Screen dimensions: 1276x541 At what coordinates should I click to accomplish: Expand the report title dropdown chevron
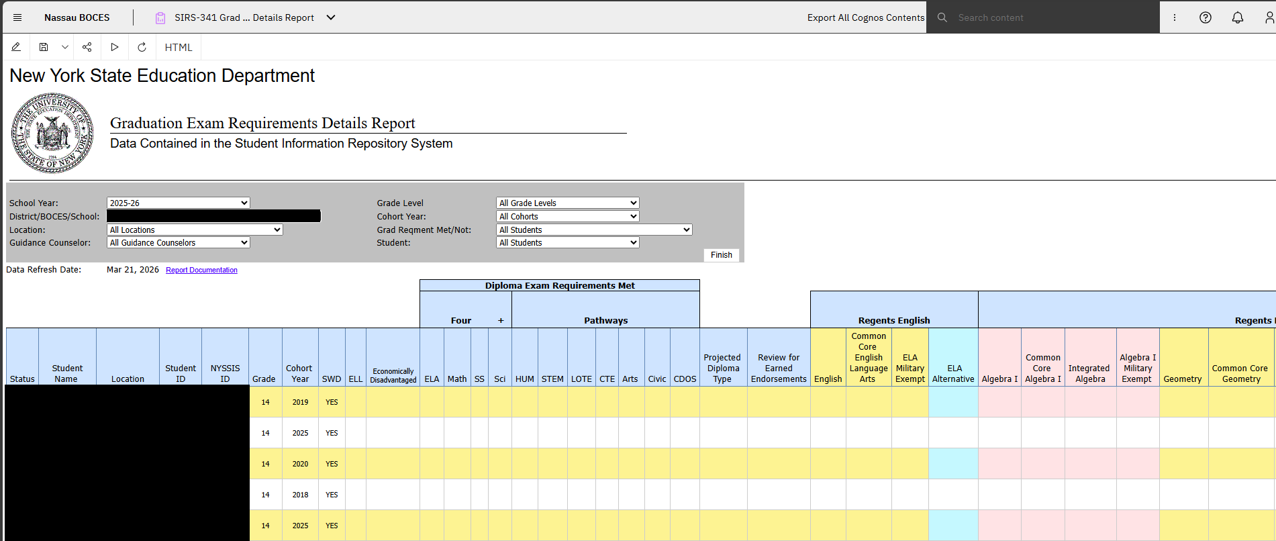(331, 17)
